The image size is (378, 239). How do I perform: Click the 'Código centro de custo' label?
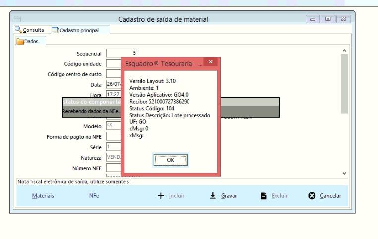point(74,74)
